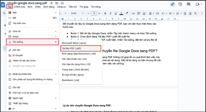The image size is (206, 112).
Task: Open the text color picker
Action: pyautogui.click(x=121, y=13)
